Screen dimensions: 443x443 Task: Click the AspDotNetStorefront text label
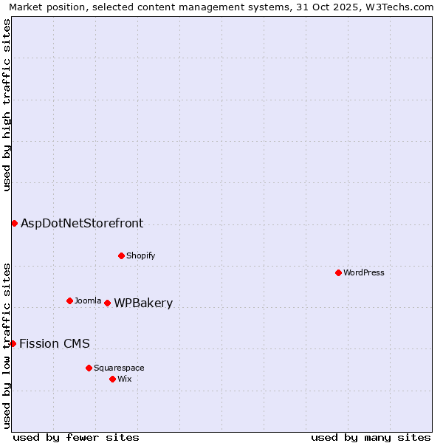[82, 223]
